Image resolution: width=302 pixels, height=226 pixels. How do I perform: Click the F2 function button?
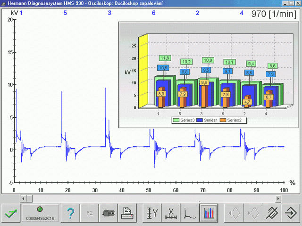coord(89,213)
